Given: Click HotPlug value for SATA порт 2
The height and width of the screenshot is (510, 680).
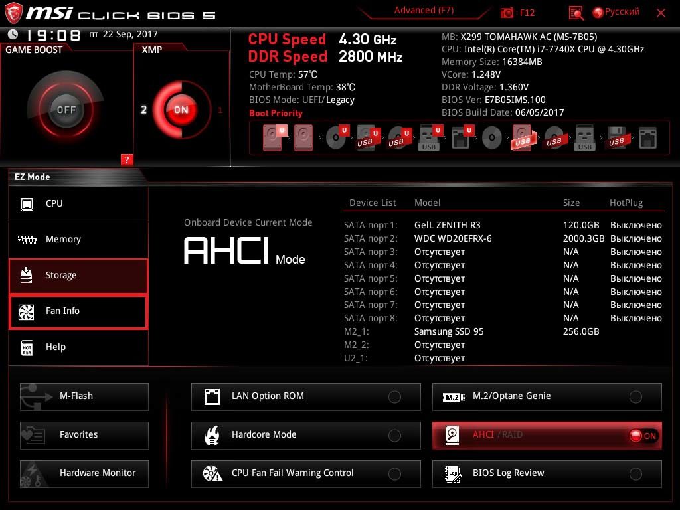Looking at the screenshot, I should pyautogui.click(x=636, y=238).
